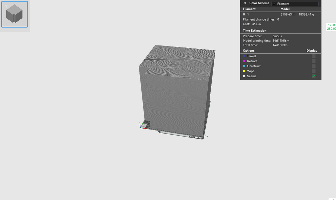Click the magenta Retract color swatch
This screenshot has width=336, height=200.
244,61
